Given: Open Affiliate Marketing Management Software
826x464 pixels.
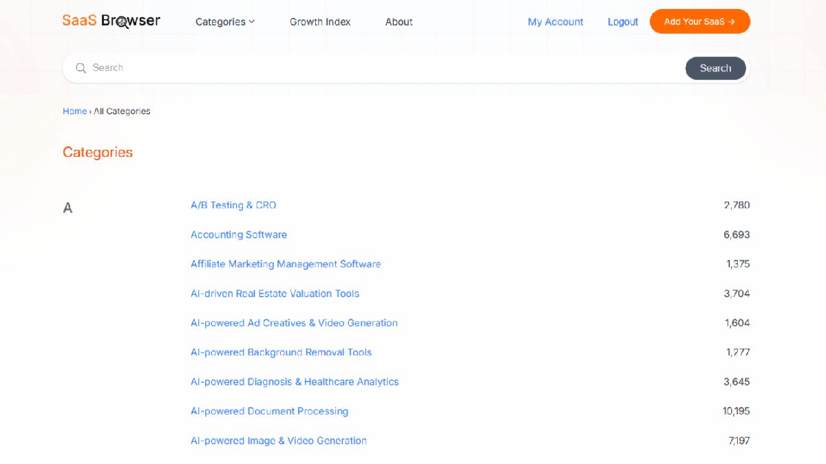Looking at the screenshot, I should [x=285, y=264].
